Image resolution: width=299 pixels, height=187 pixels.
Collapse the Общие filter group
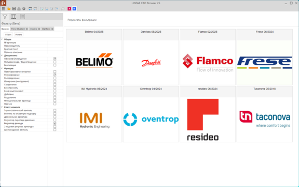(2, 39)
